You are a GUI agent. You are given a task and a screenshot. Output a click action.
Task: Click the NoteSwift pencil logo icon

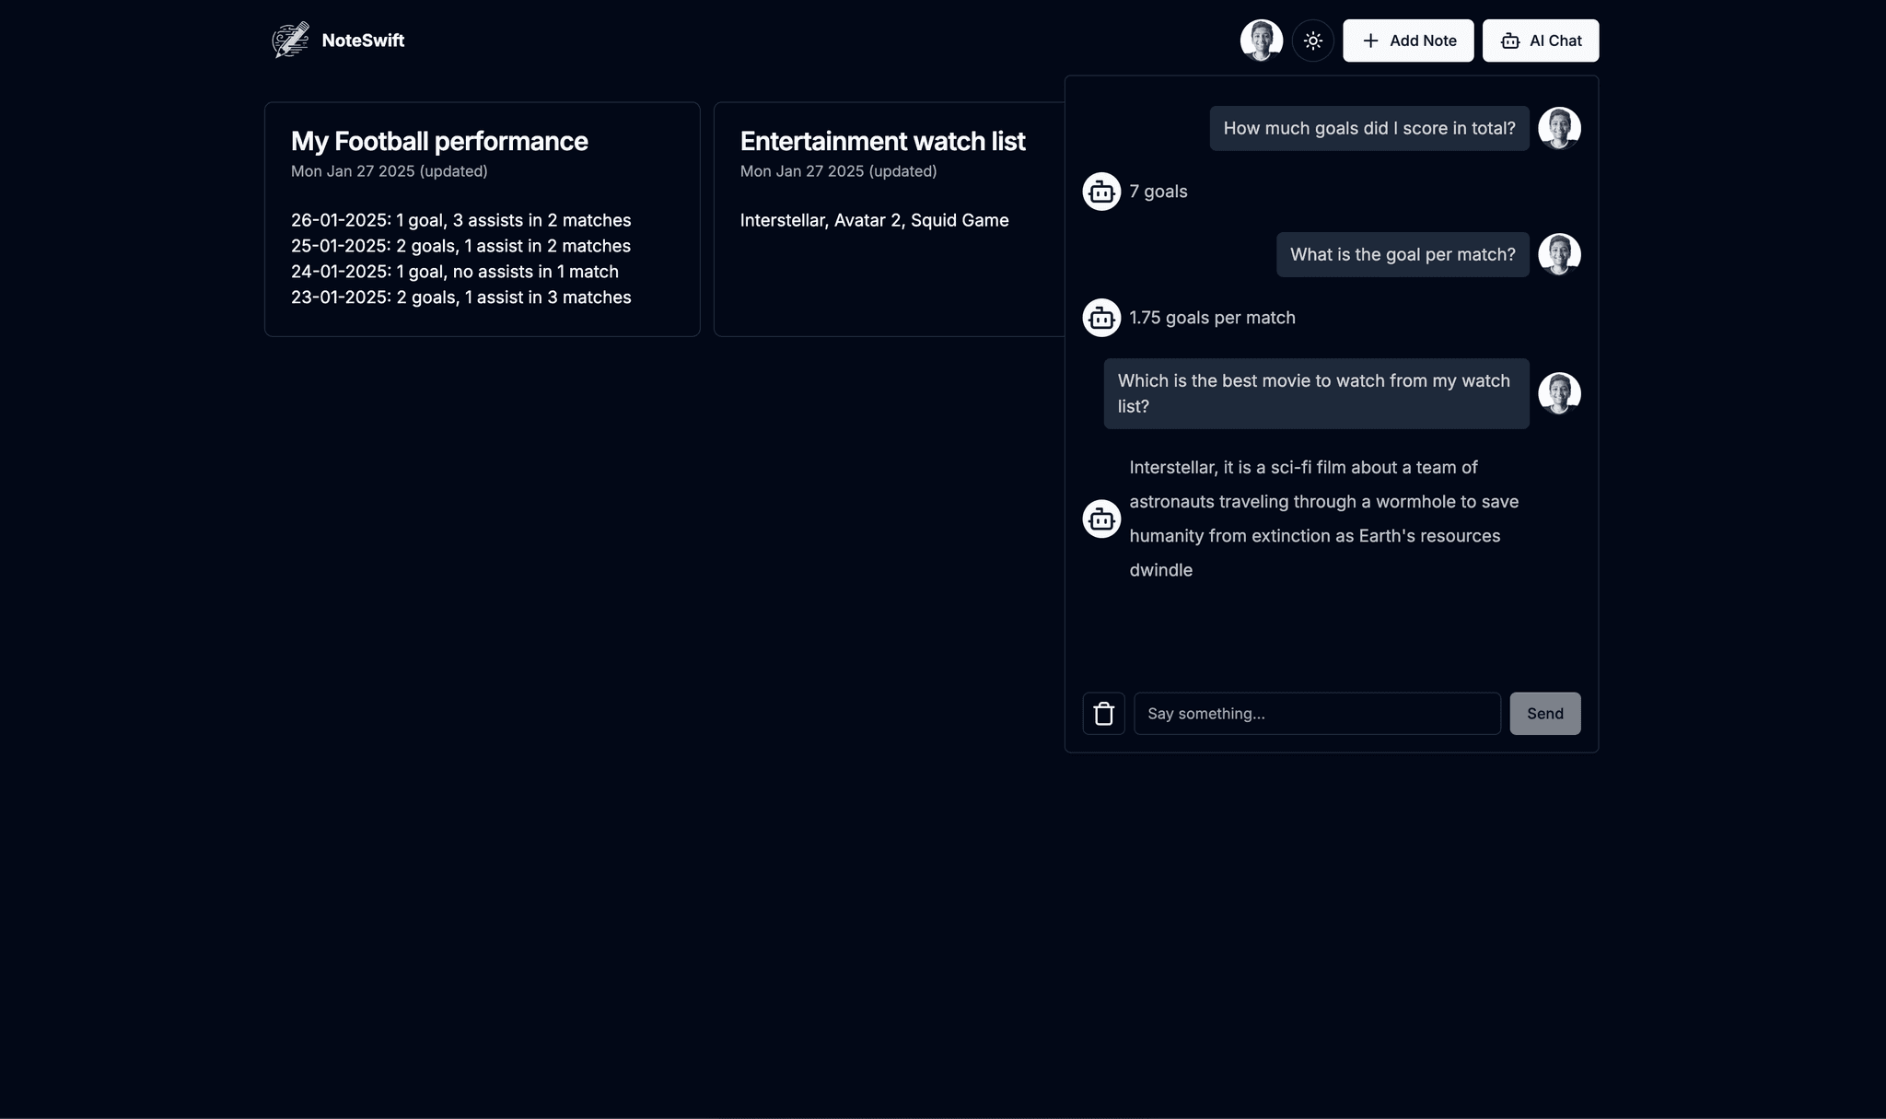291,41
